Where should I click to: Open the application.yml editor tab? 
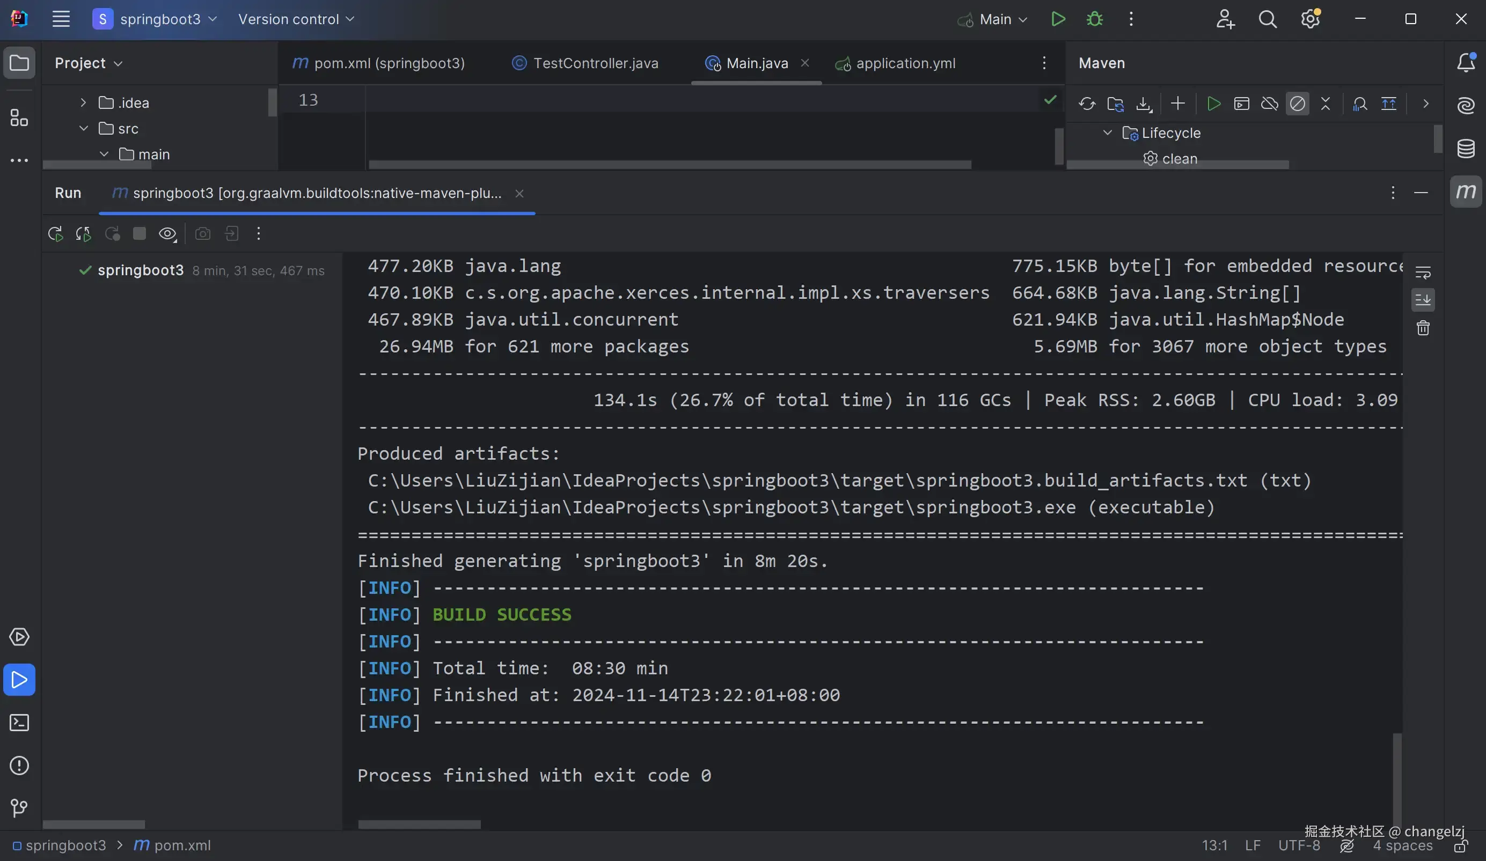coord(905,63)
